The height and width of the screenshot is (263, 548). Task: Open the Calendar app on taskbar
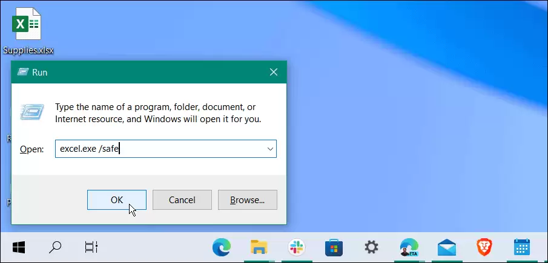point(522,247)
